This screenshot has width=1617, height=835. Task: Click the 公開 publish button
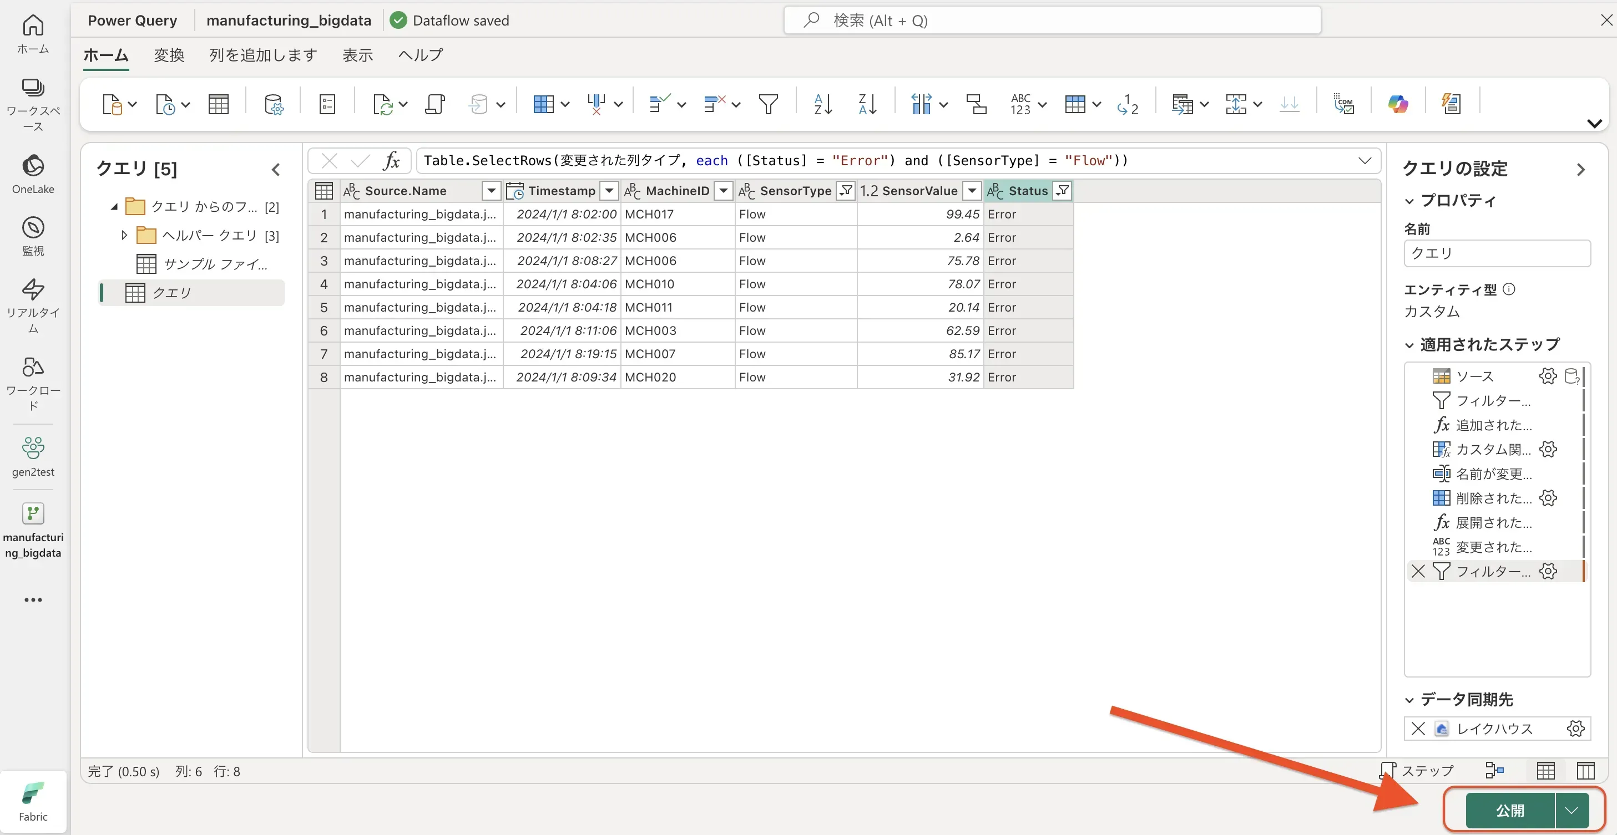point(1510,810)
